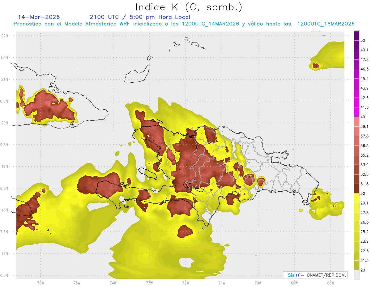The image size is (371, 287).
Task: Click the colorbar value "30"
Action: click(x=363, y=194)
